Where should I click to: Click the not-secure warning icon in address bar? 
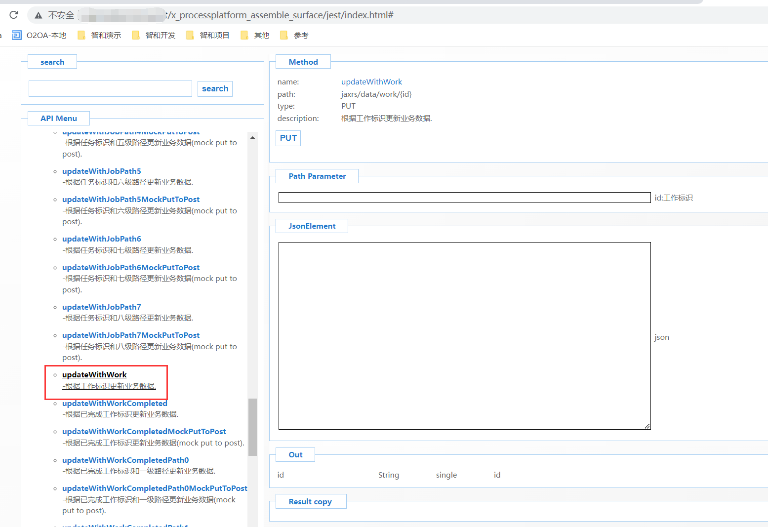[38, 15]
